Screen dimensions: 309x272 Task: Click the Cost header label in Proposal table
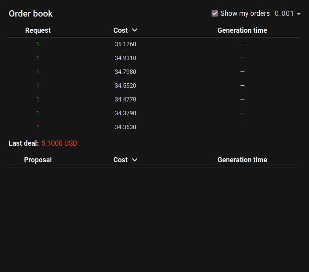point(120,160)
